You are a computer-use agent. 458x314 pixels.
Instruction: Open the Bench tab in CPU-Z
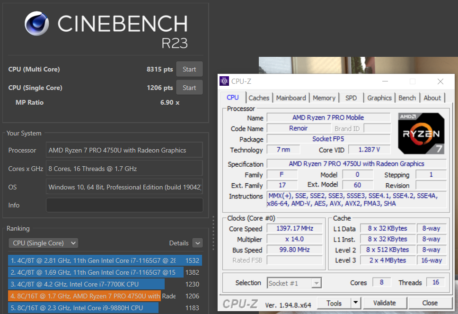tap(407, 98)
